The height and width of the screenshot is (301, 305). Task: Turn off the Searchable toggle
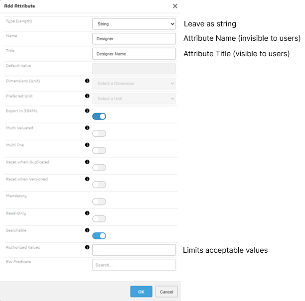tap(99, 236)
